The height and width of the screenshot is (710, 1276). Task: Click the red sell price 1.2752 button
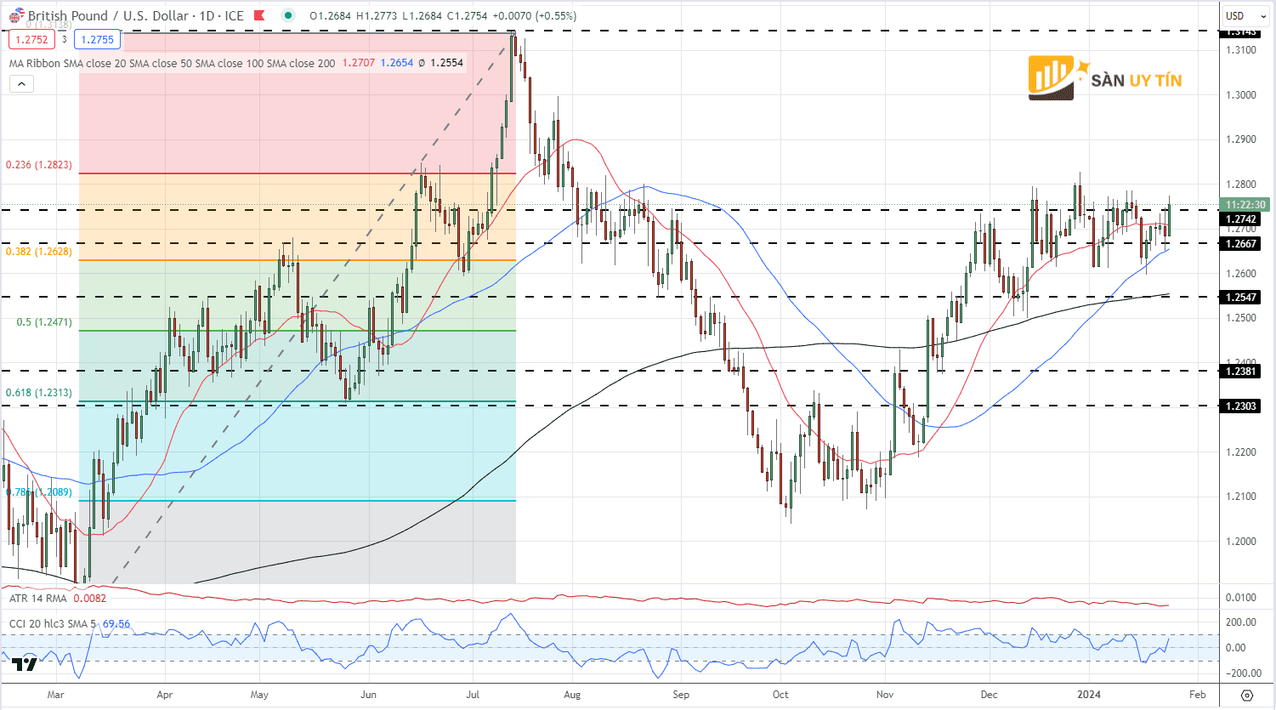31,39
